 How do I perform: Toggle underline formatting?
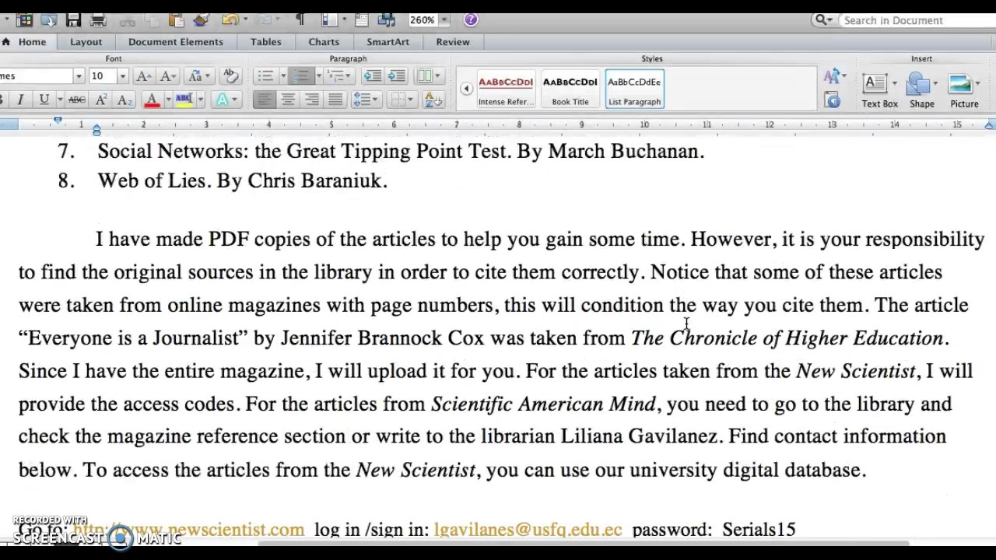pyautogui.click(x=44, y=100)
